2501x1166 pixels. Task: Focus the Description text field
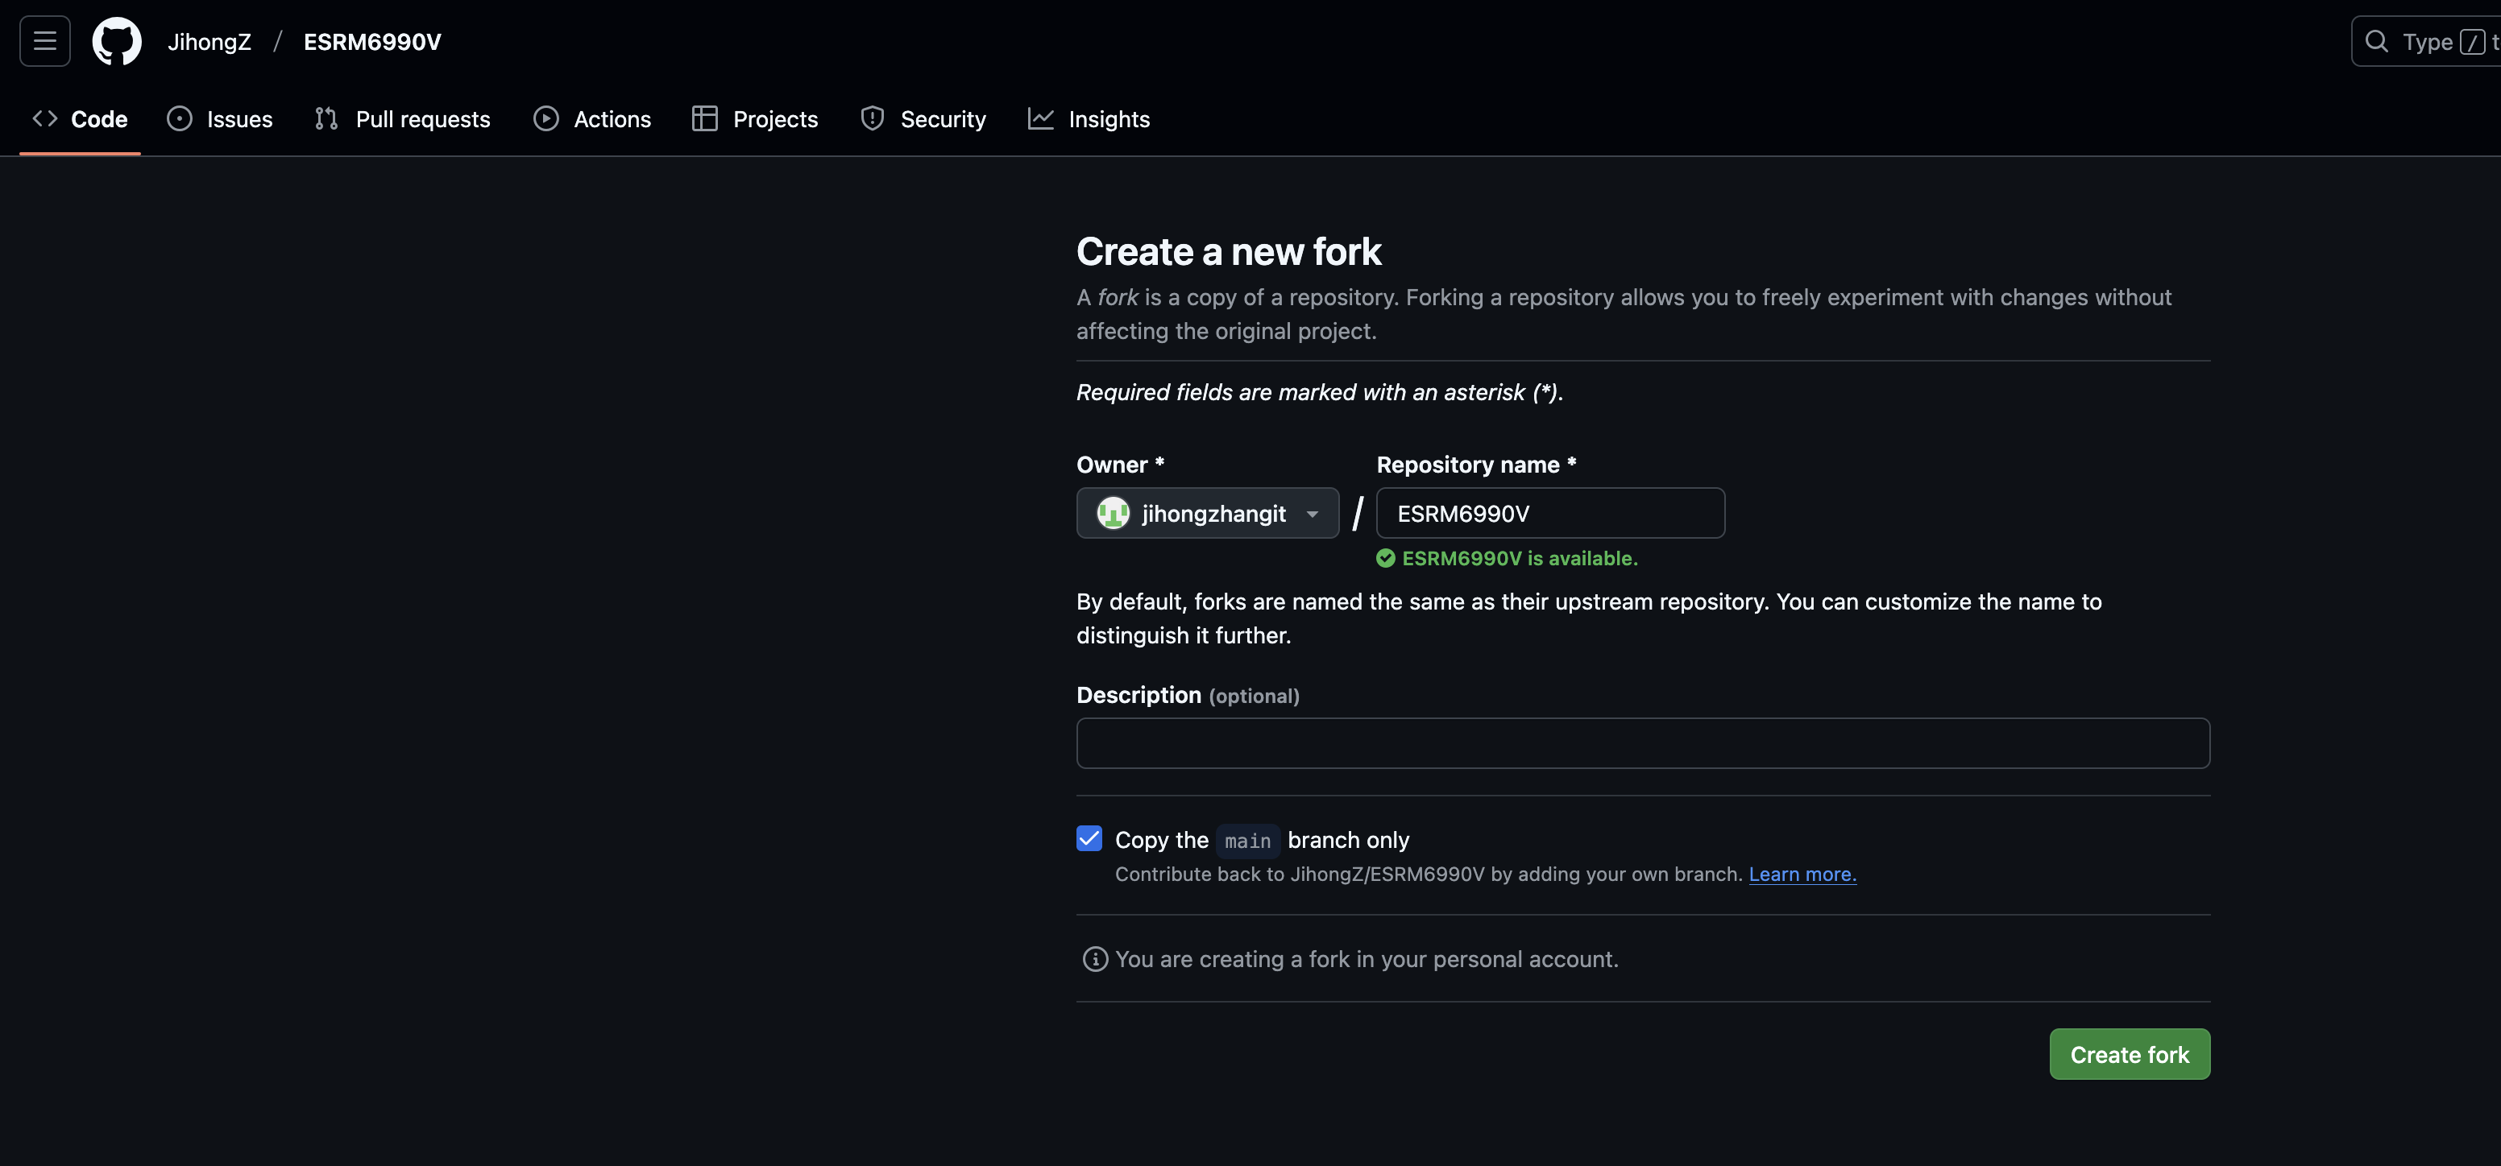click(x=1643, y=743)
